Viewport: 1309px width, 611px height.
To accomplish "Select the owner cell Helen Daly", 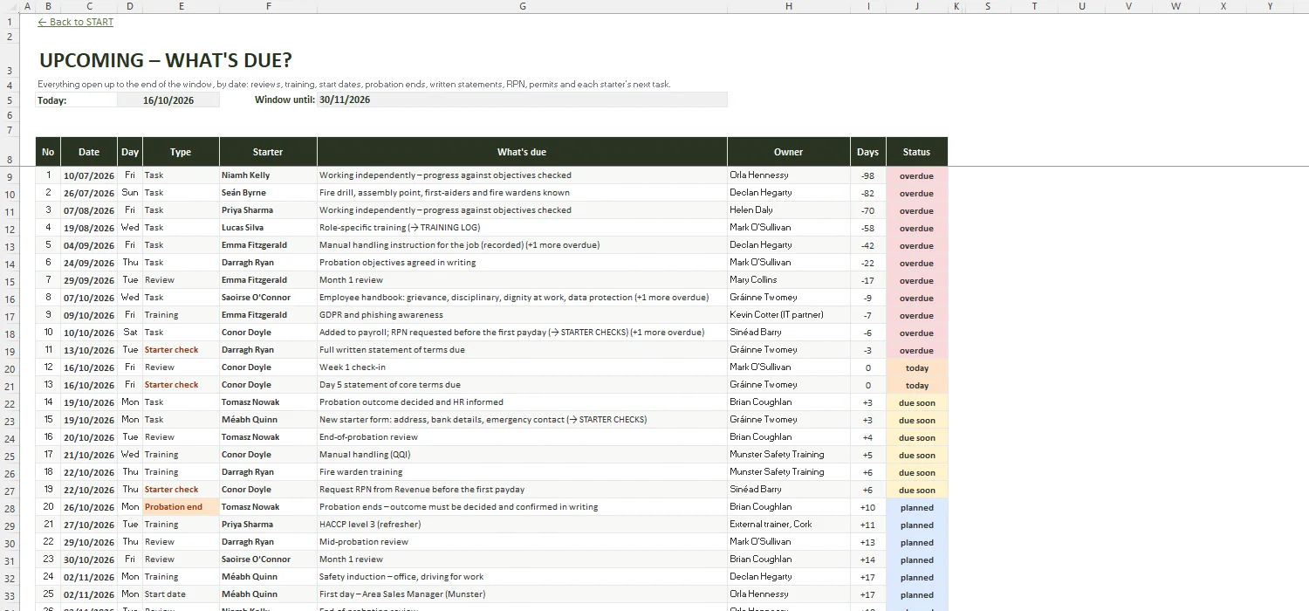I will coord(789,210).
